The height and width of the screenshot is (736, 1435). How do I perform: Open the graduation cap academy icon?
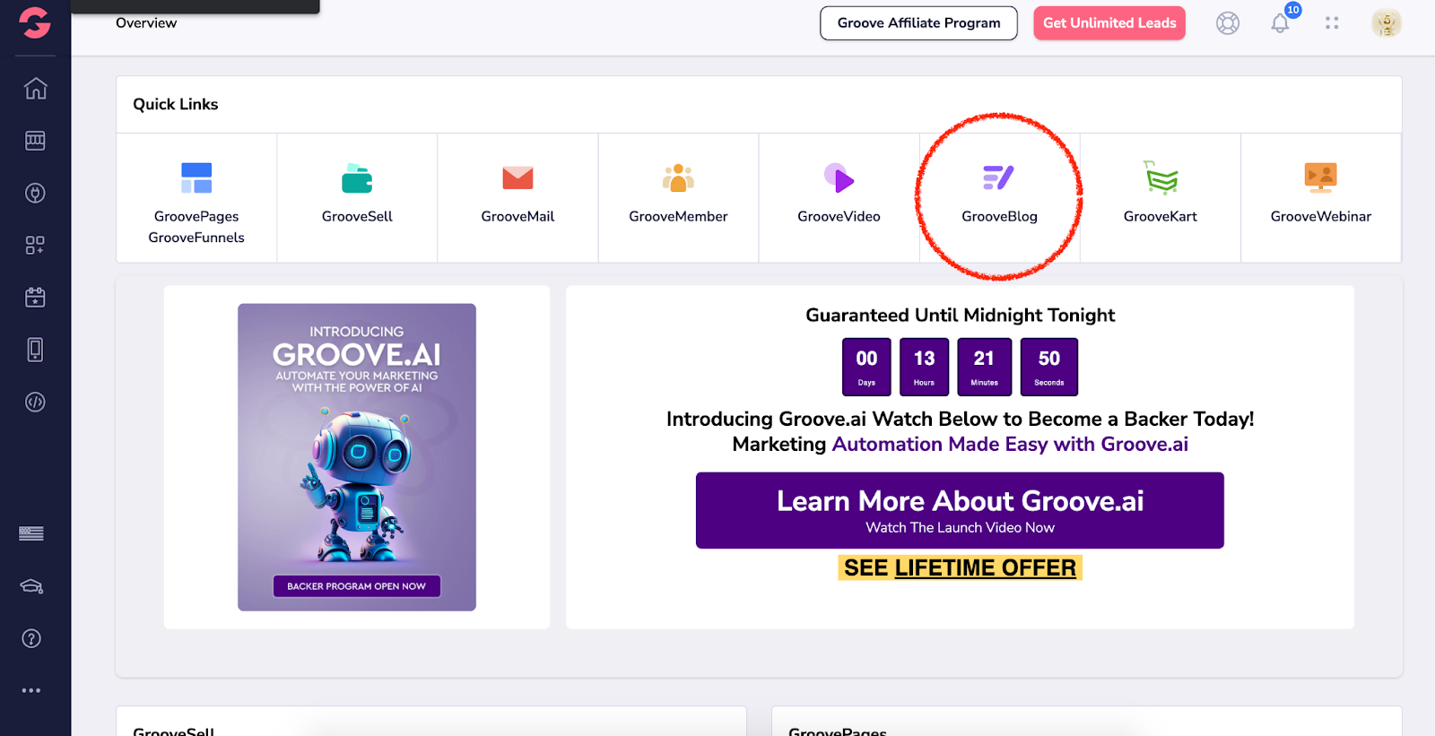[x=31, y=586]
